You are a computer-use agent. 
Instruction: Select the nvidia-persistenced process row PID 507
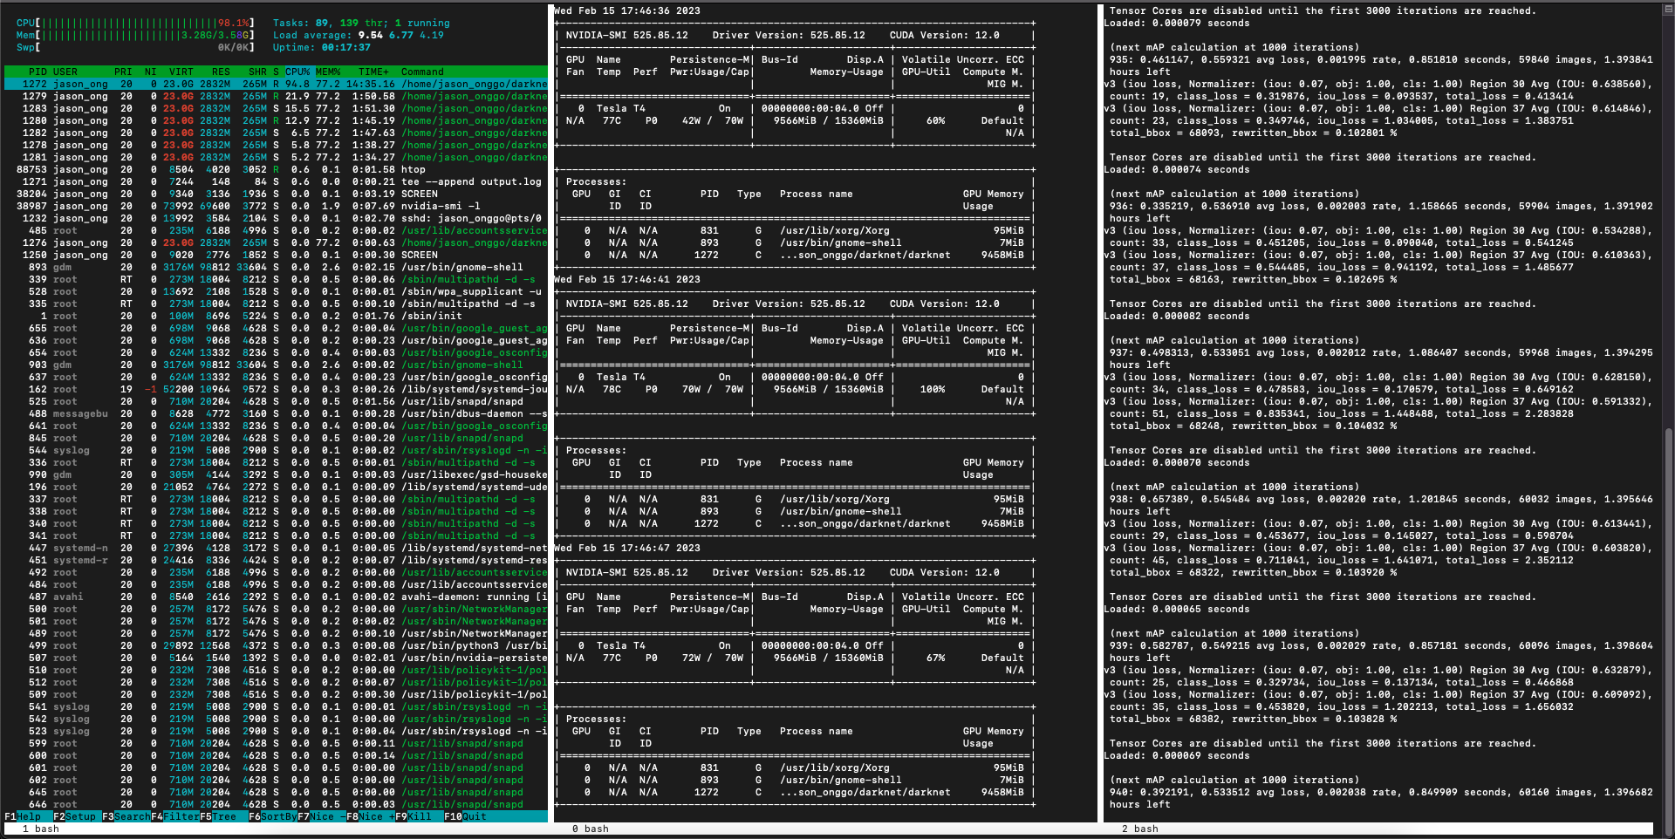[x=276, y=658]
